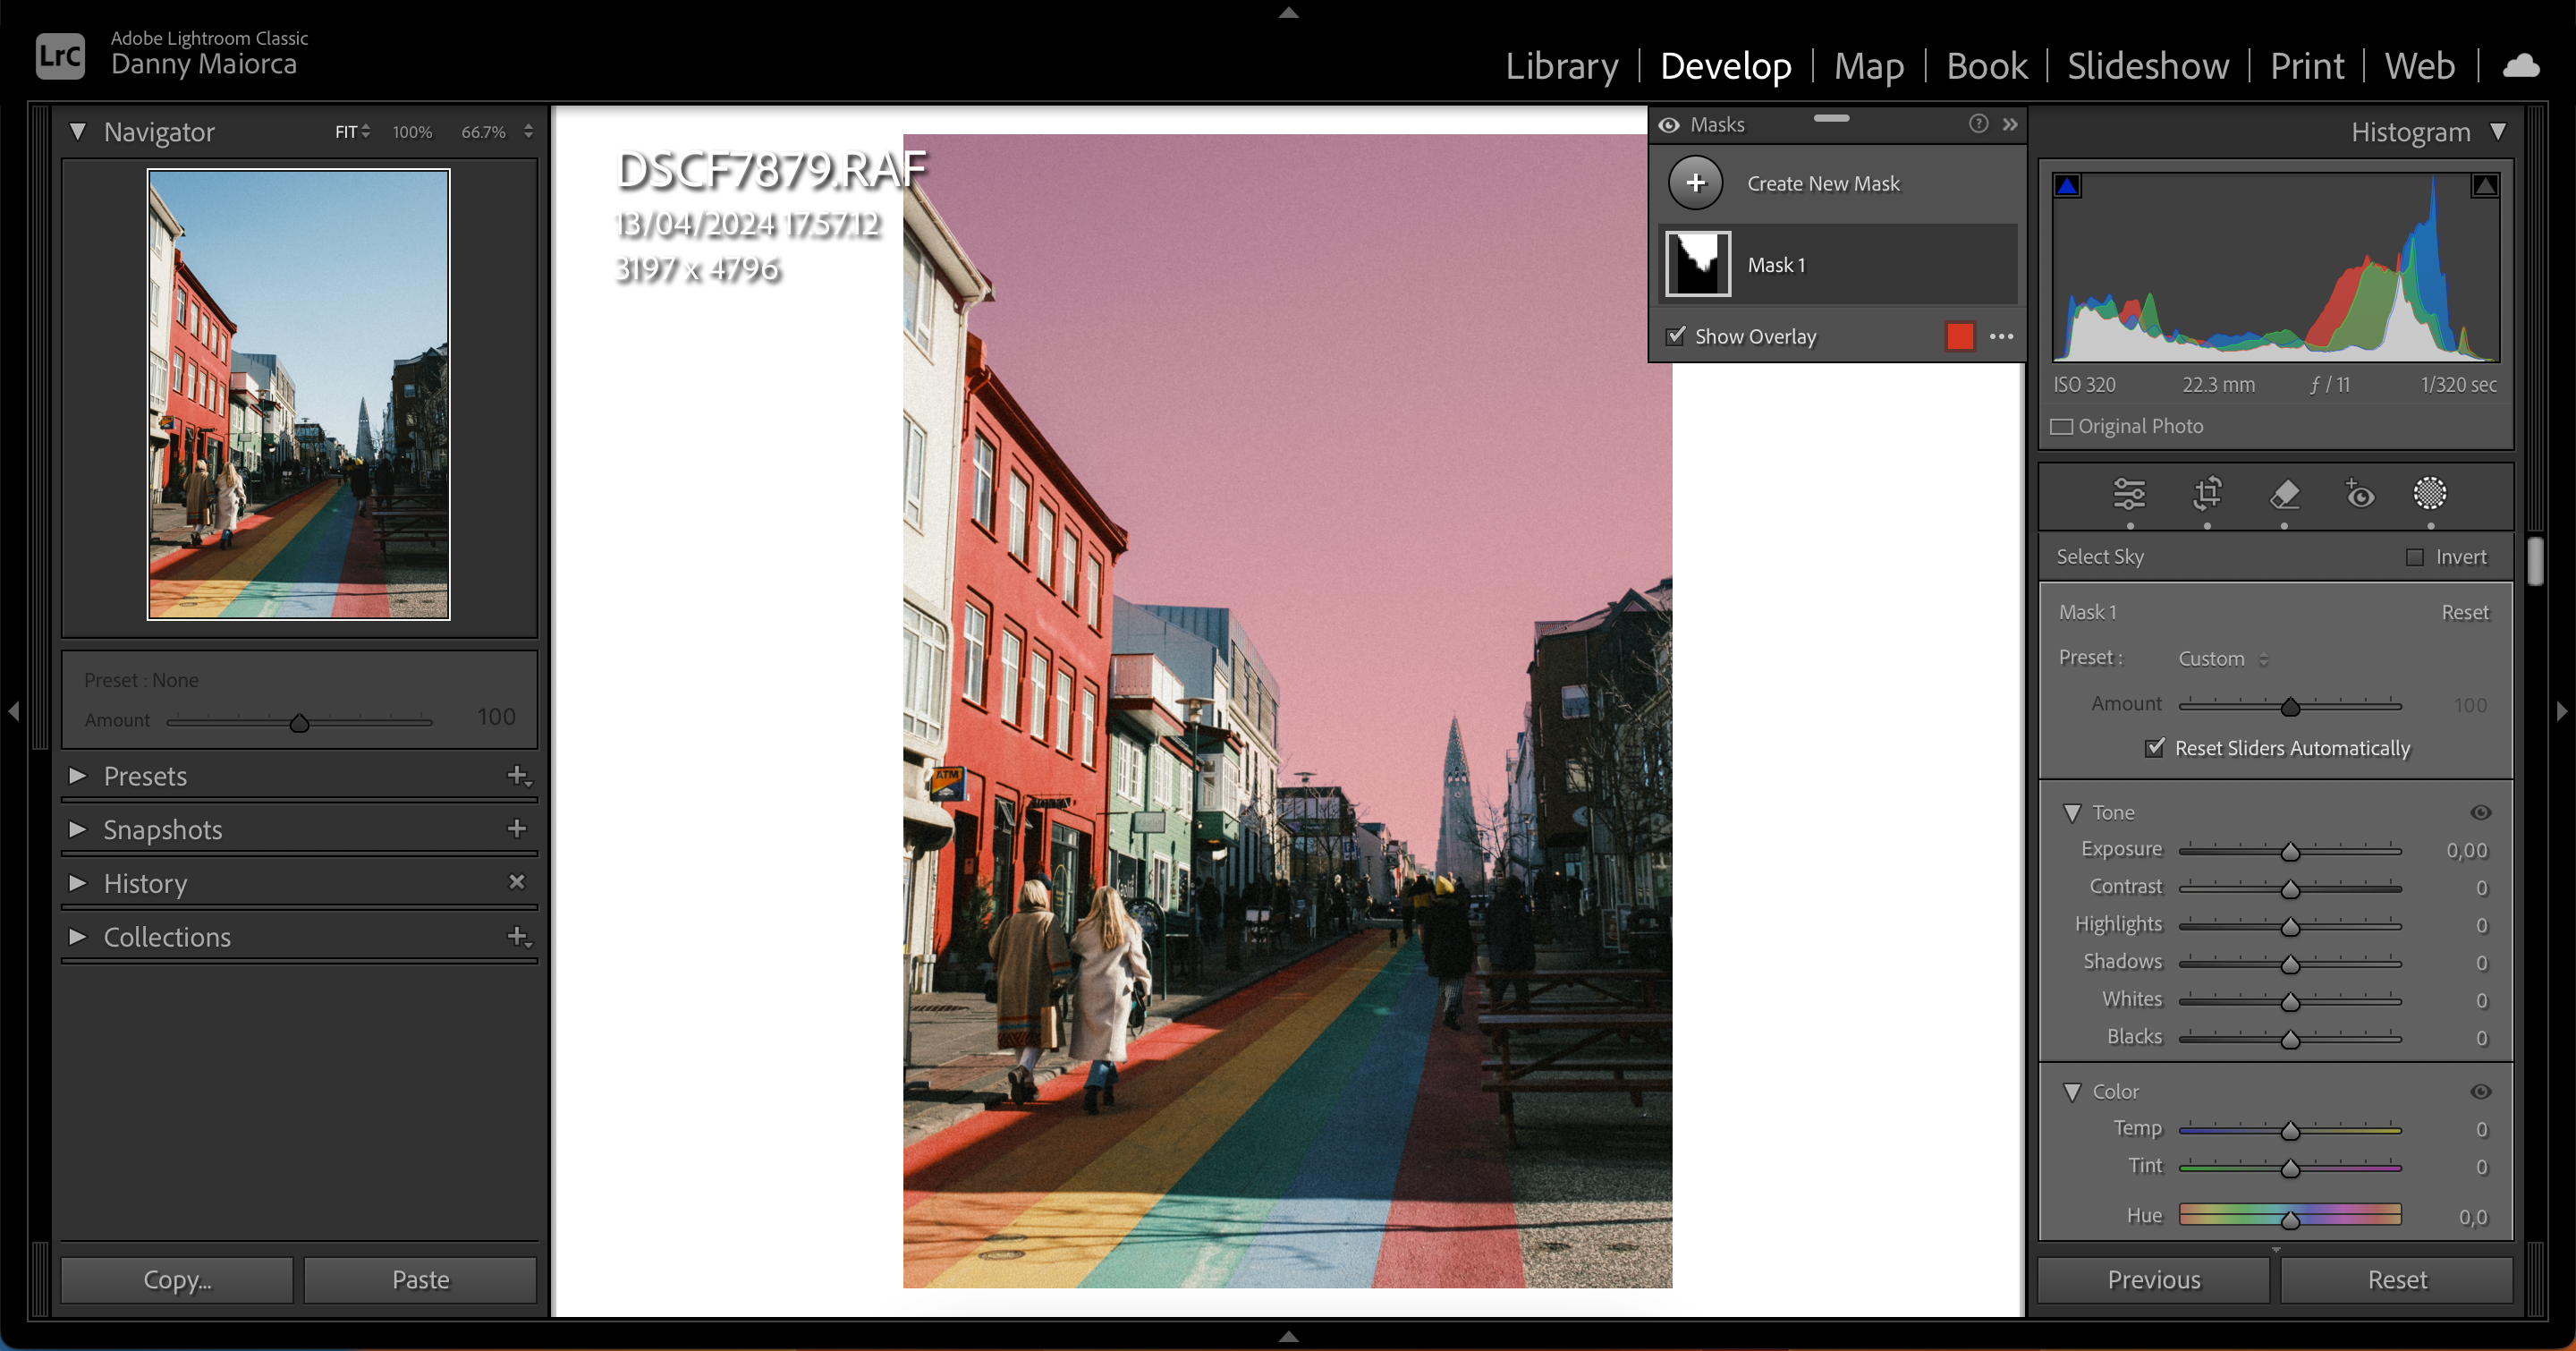Toggle Show Overlay checkbox for Mask 1
This screenshot has height=1351, width=2576.
point(1674,337)
